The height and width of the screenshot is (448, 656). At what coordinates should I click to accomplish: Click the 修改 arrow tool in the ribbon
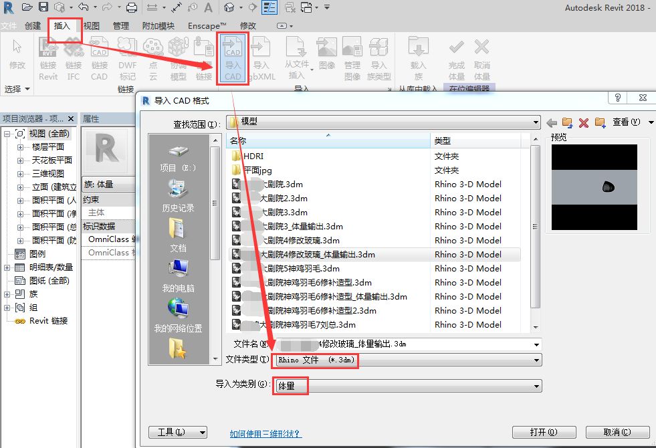tap(17, 54)
